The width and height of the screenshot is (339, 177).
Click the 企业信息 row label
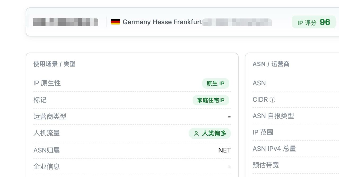47,166
